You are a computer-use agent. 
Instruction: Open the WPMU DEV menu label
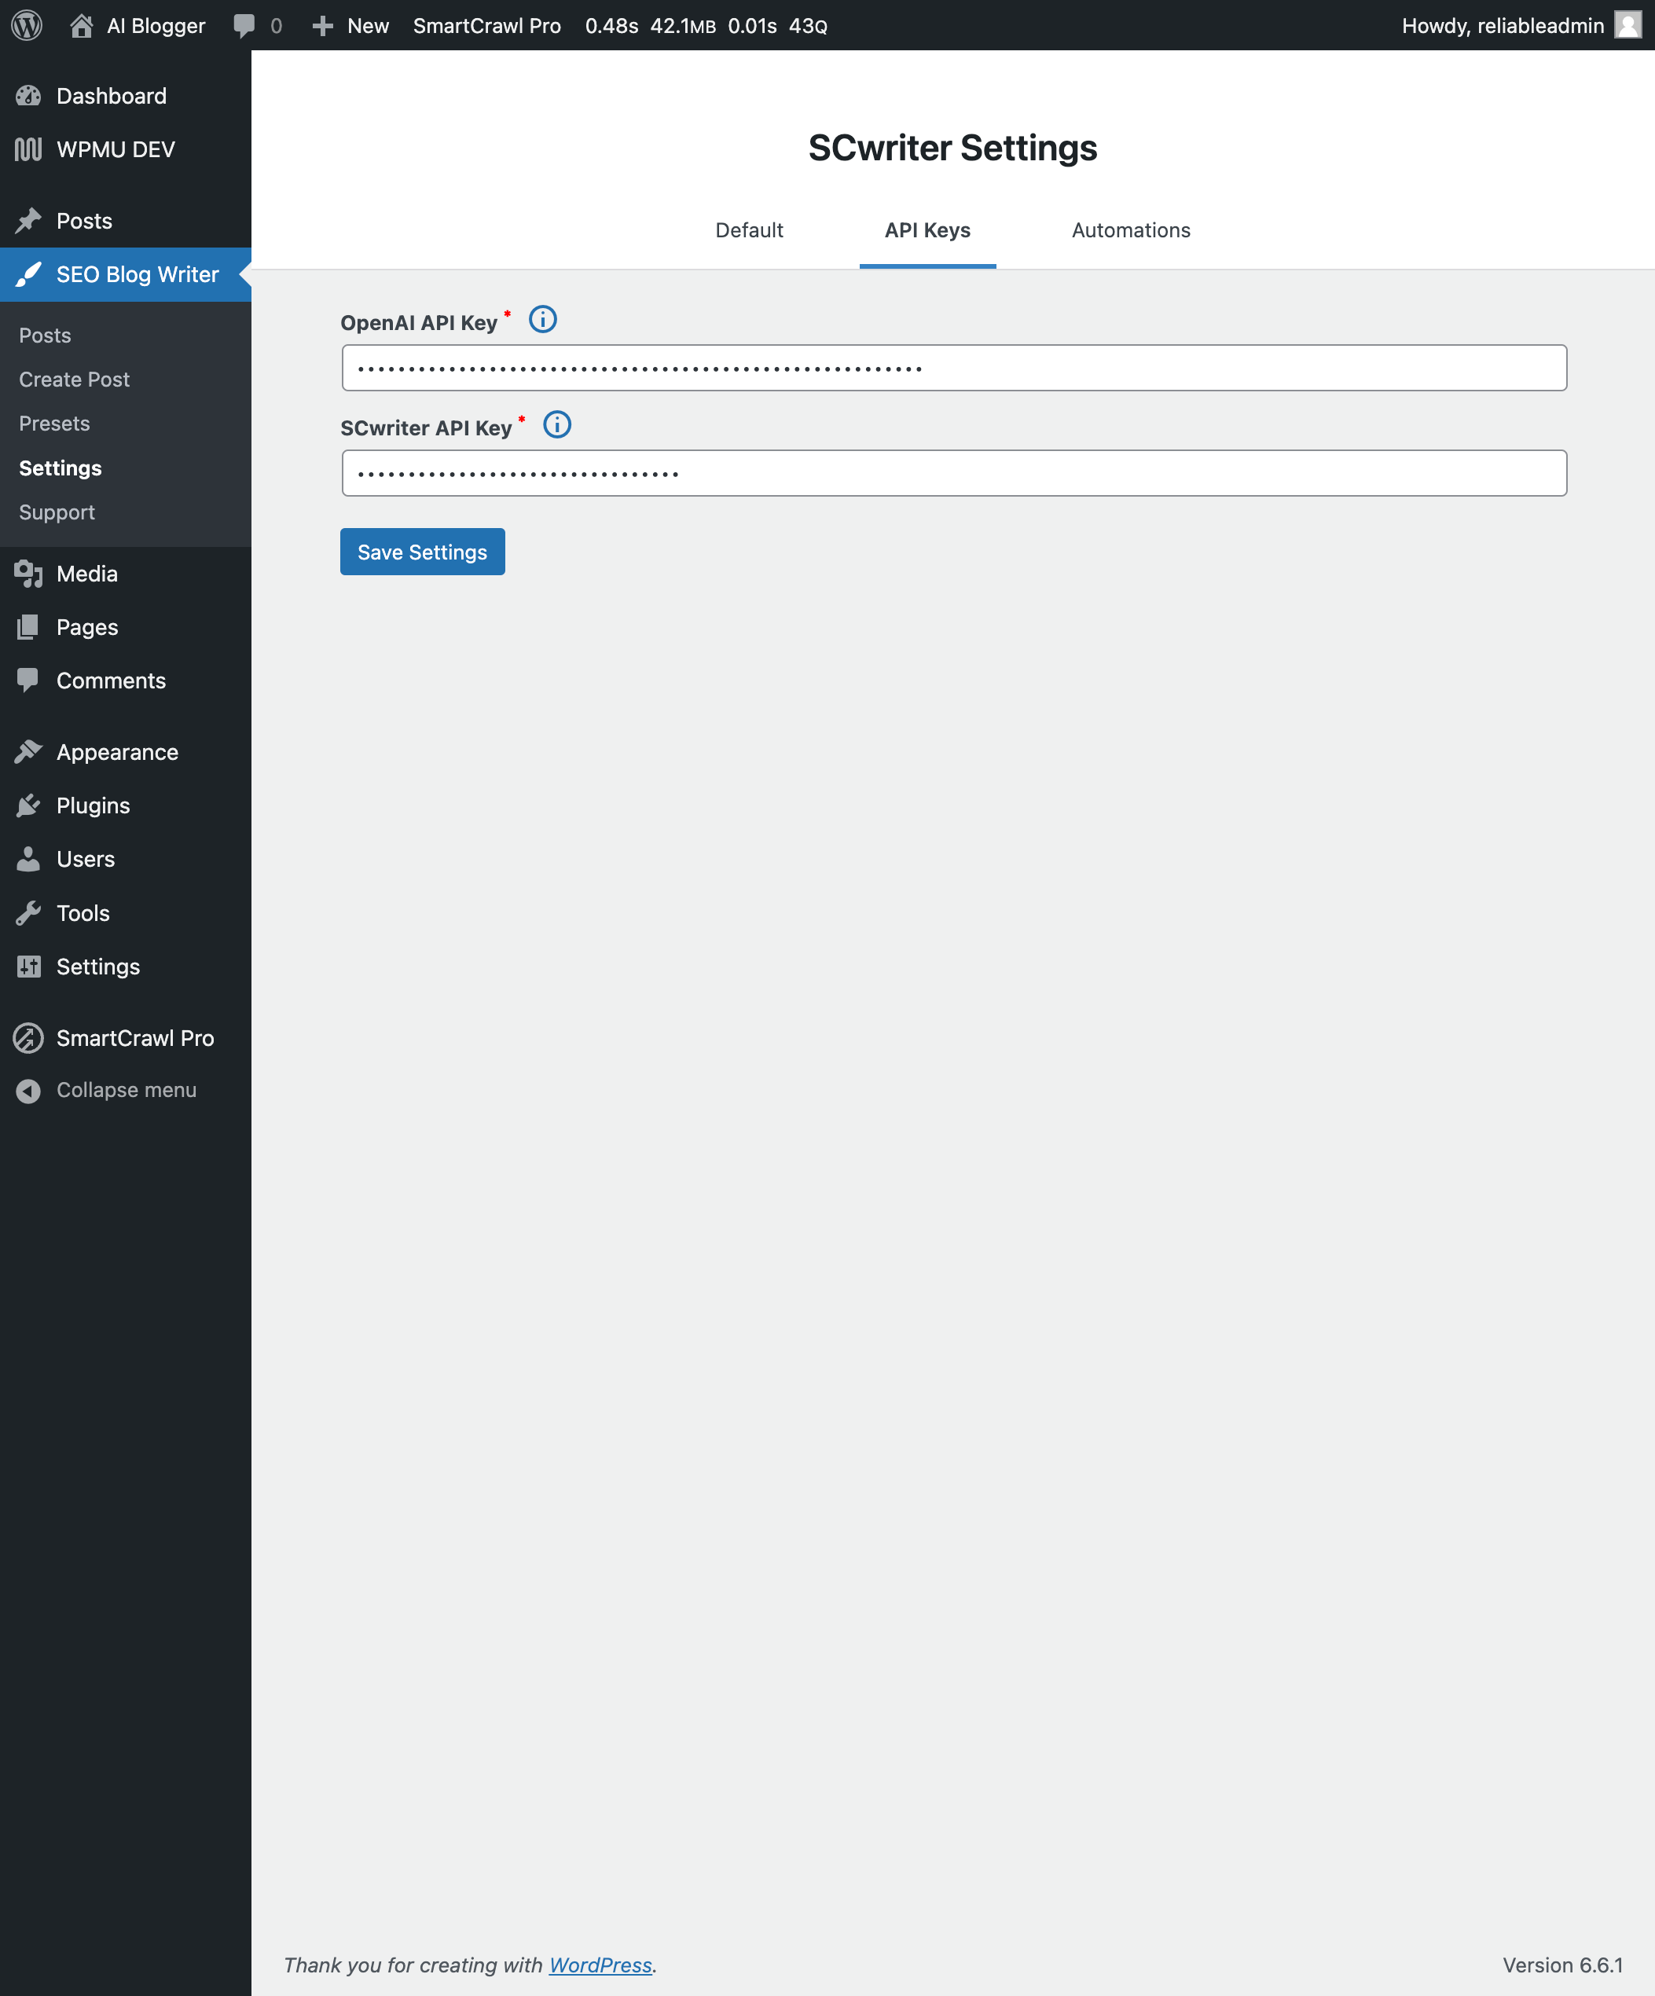116,149
